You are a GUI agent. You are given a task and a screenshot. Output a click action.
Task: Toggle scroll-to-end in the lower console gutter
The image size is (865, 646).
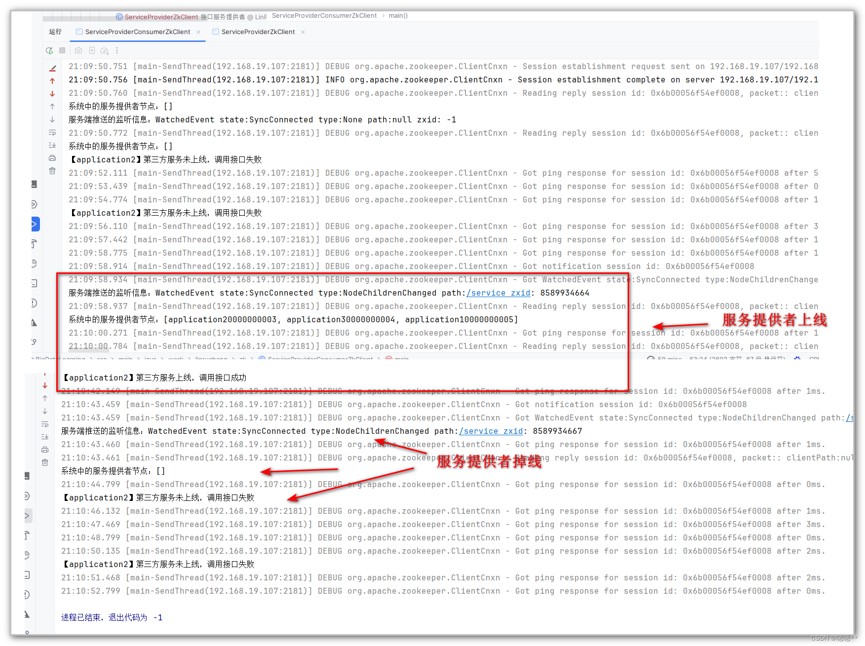pyautogui.click(x=45, y=437)
